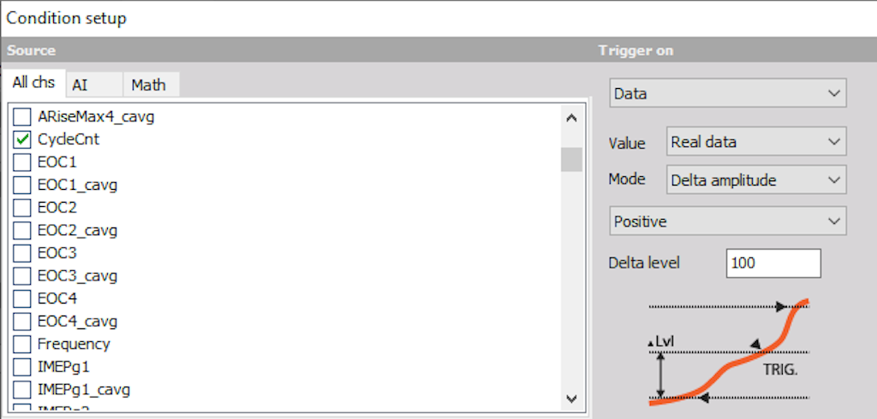The image size is (877, 419).
Task: Tick the Frequency channel checkbox
Action: pyautogui.click(x=21, y=344)
